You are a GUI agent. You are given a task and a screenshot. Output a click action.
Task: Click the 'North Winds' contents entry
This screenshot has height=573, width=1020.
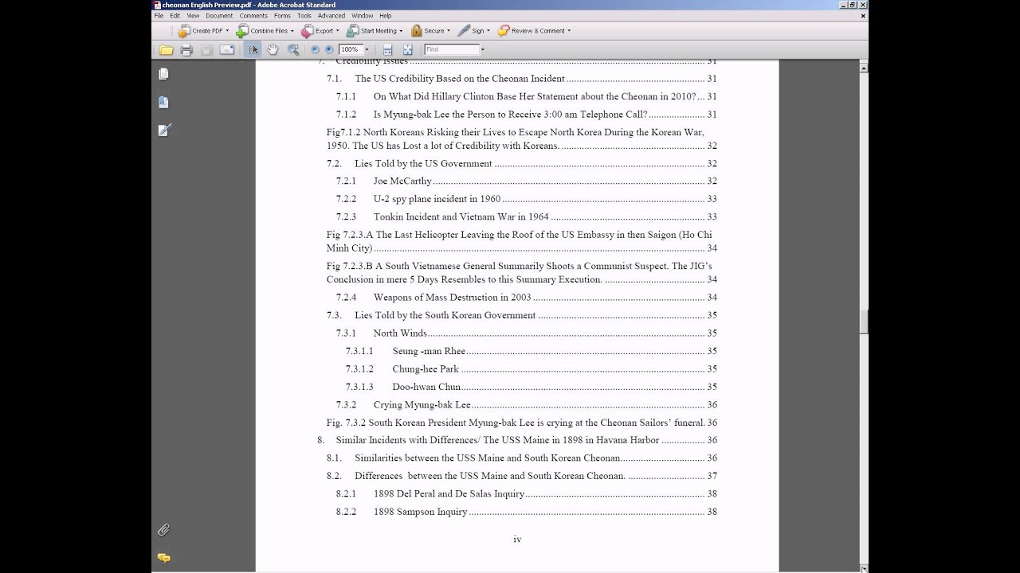400,333
